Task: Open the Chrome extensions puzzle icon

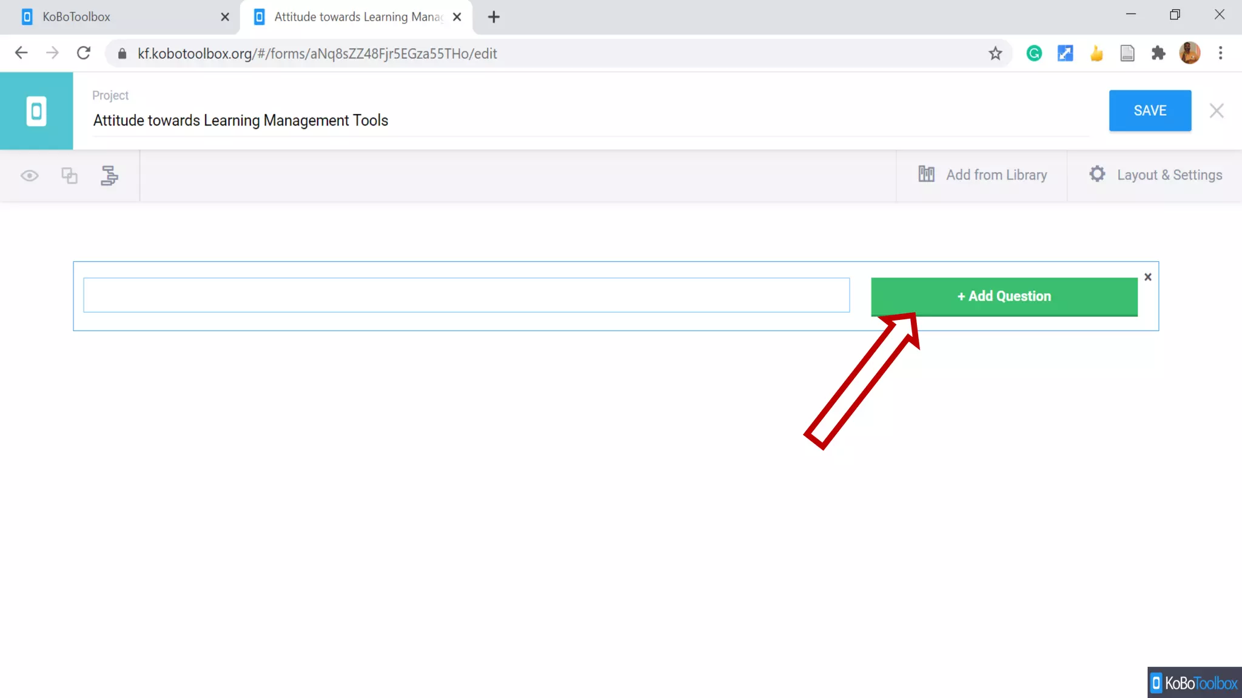Action: (1158, 53)
